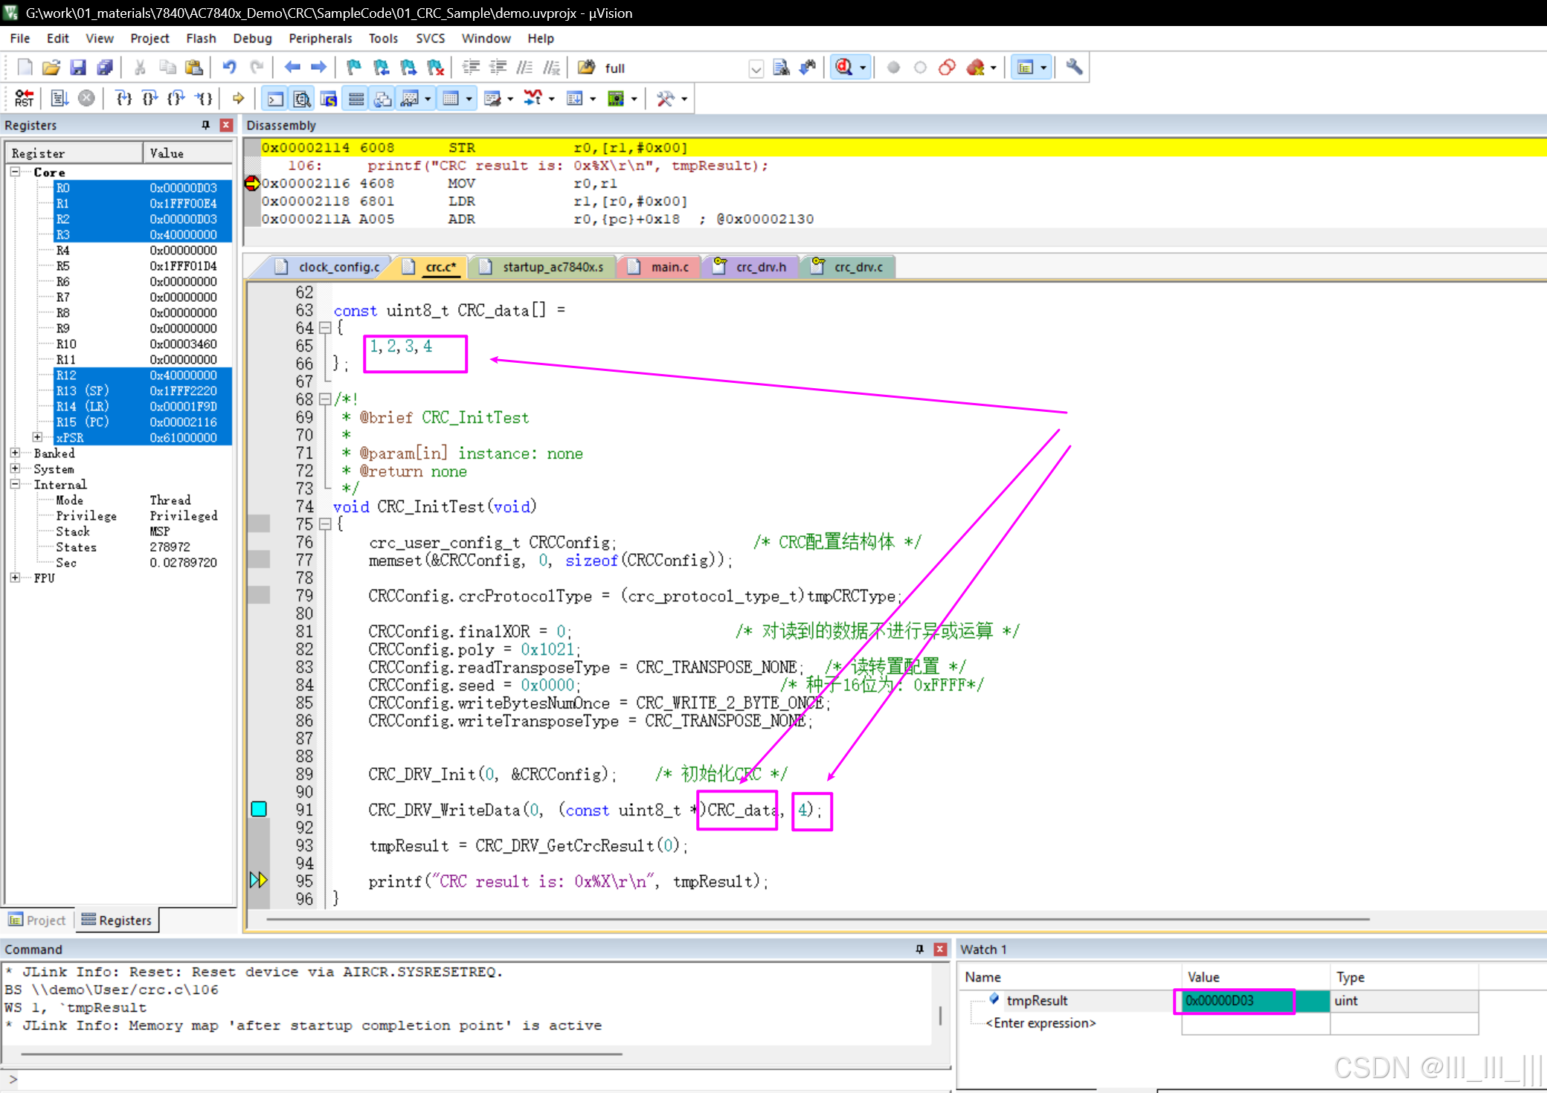Screen dimensions: 1547x1093
Task: Expand the System register group
Action: pyautogui.click(x=14, y=468)
